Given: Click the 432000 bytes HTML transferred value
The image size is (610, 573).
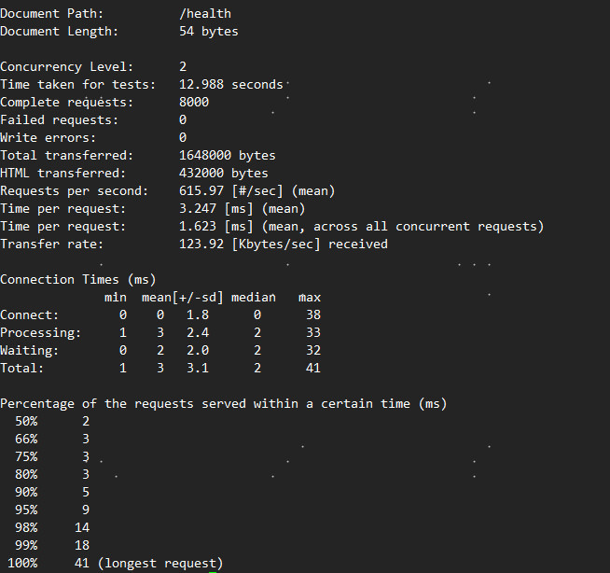Looking at the screenshot, I should coord(223,174).
